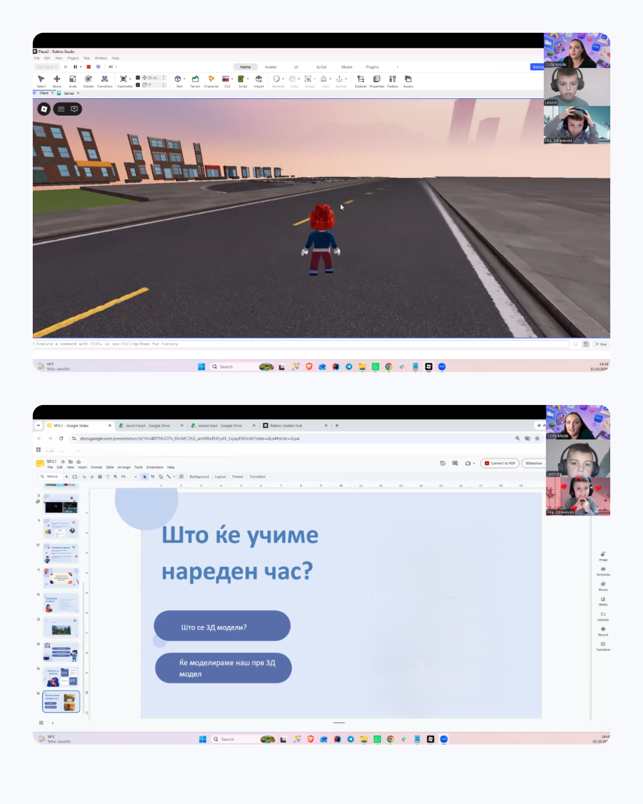Open the Arrange menu in Google Slides
The image size is (643, 804).
tap(124, 467)
